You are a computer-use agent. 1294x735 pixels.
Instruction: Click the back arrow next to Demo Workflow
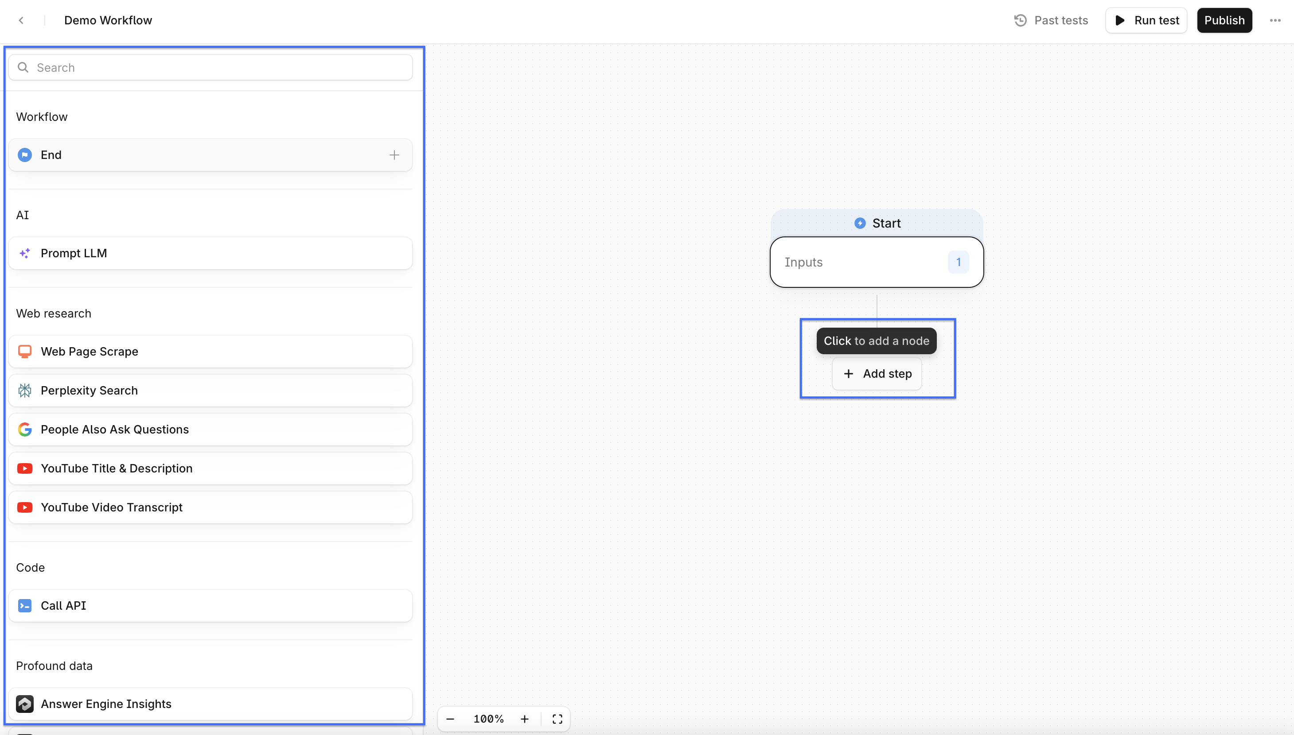21,20
